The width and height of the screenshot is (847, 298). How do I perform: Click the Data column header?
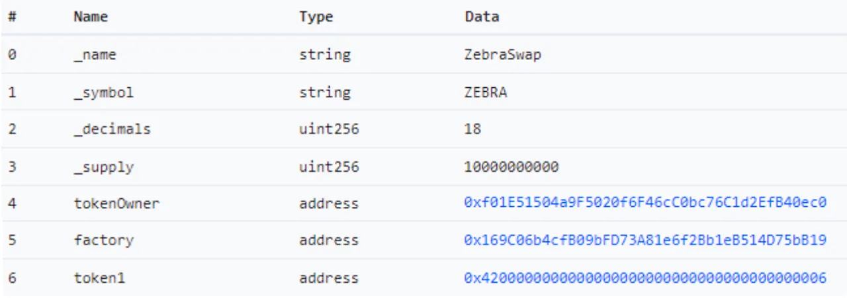tap(482, 17)
